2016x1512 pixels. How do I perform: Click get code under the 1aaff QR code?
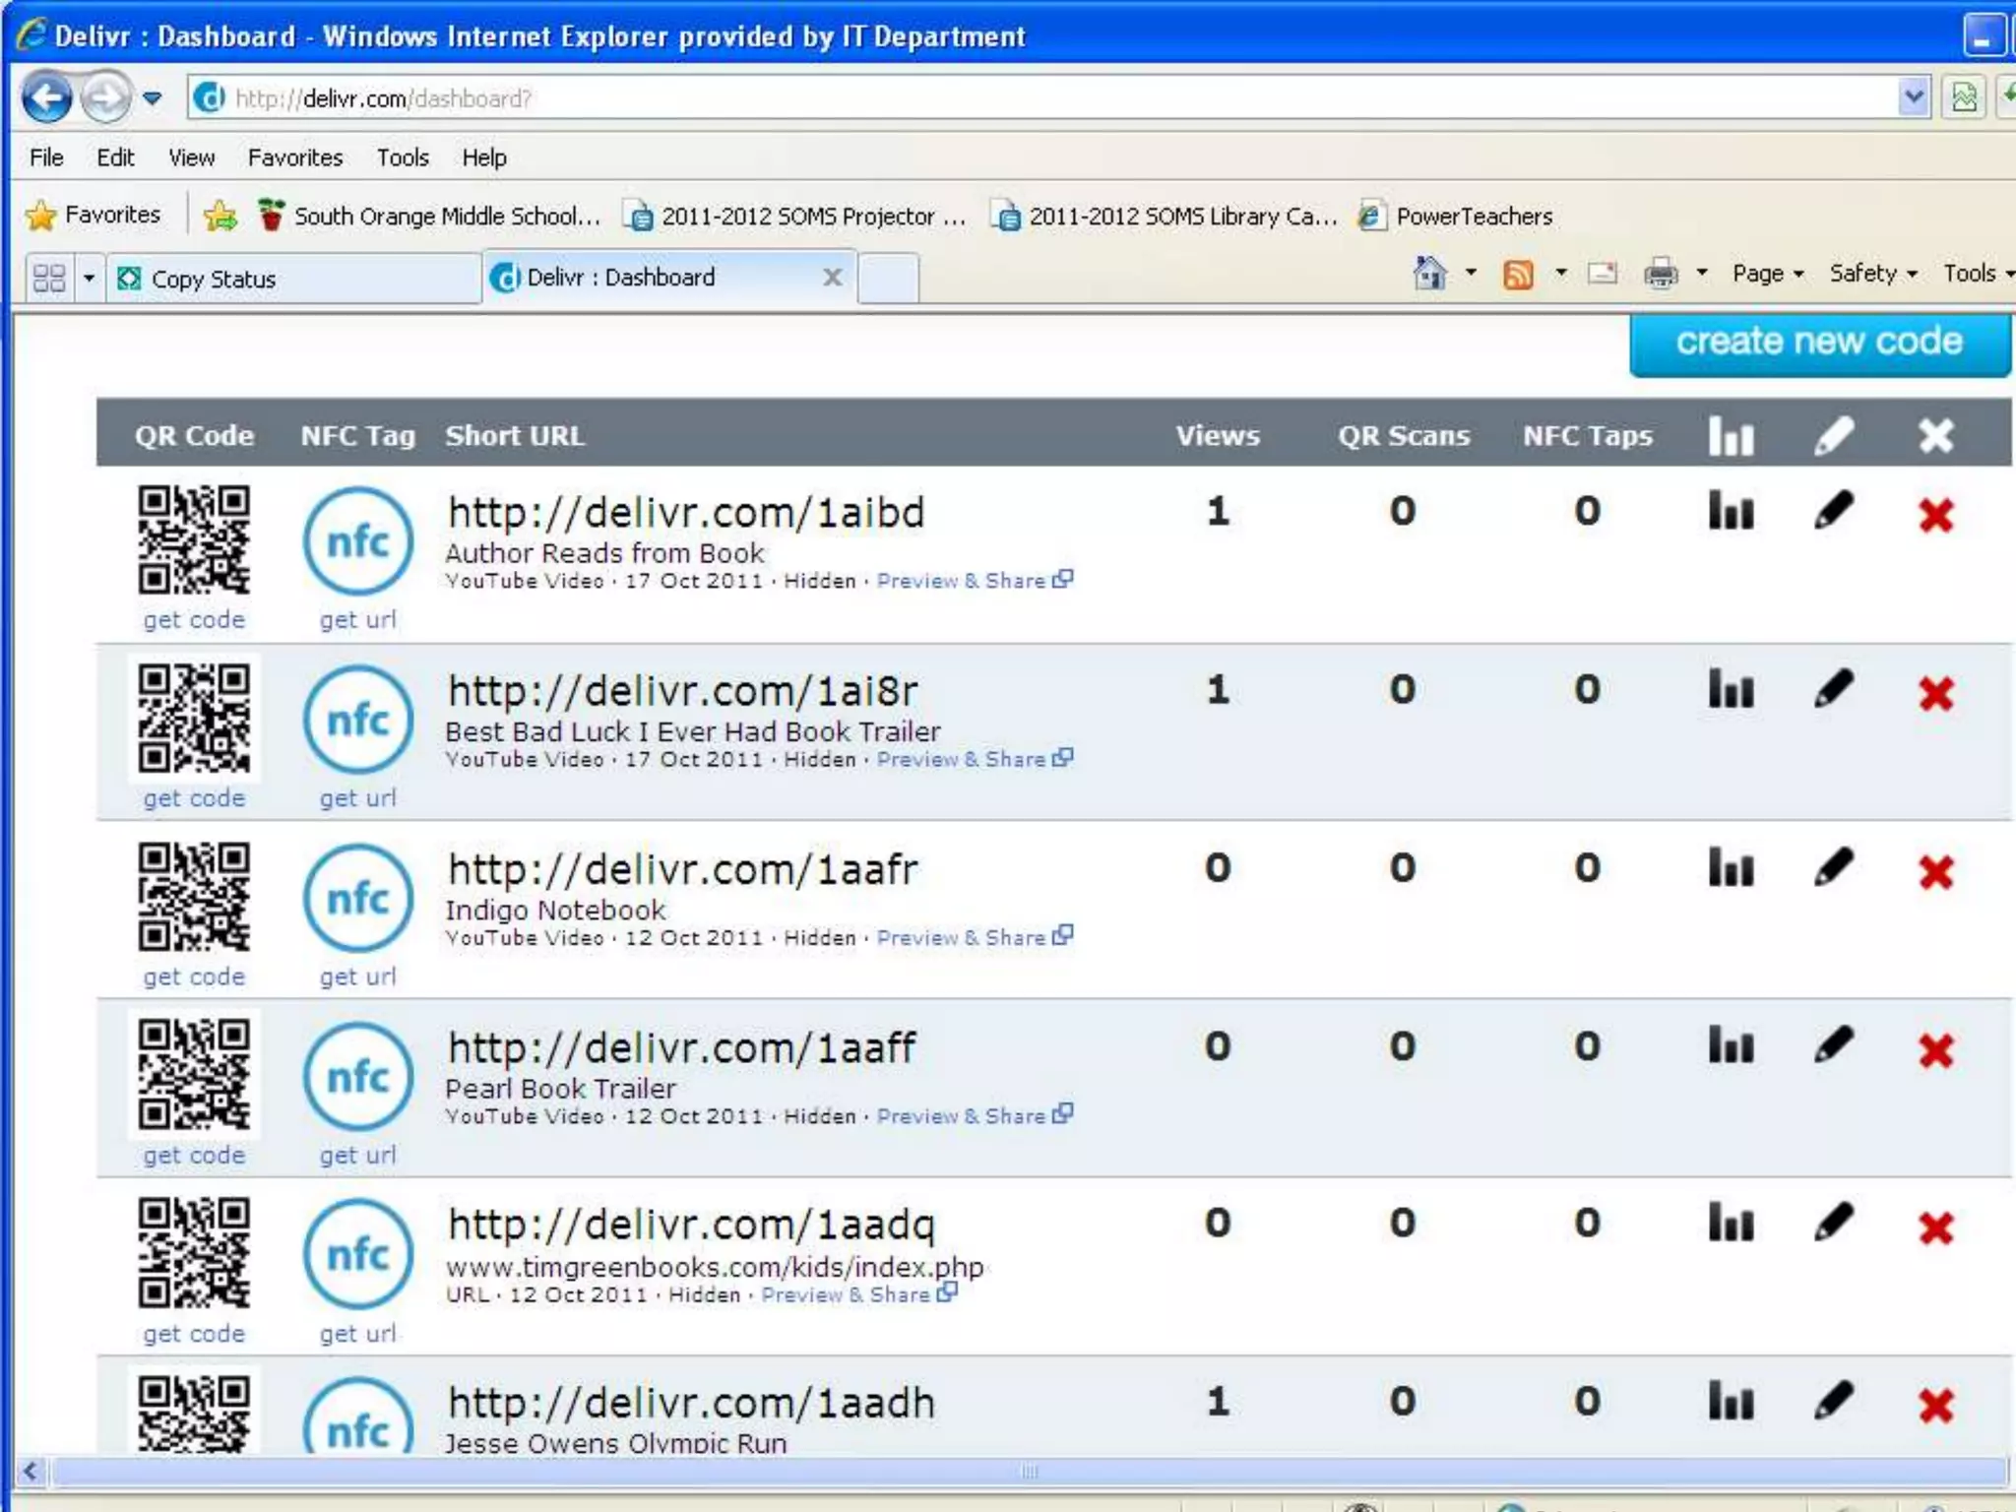click(194, 1155)
